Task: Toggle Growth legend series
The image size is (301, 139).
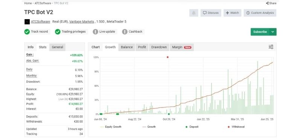Action: point(149,127)
